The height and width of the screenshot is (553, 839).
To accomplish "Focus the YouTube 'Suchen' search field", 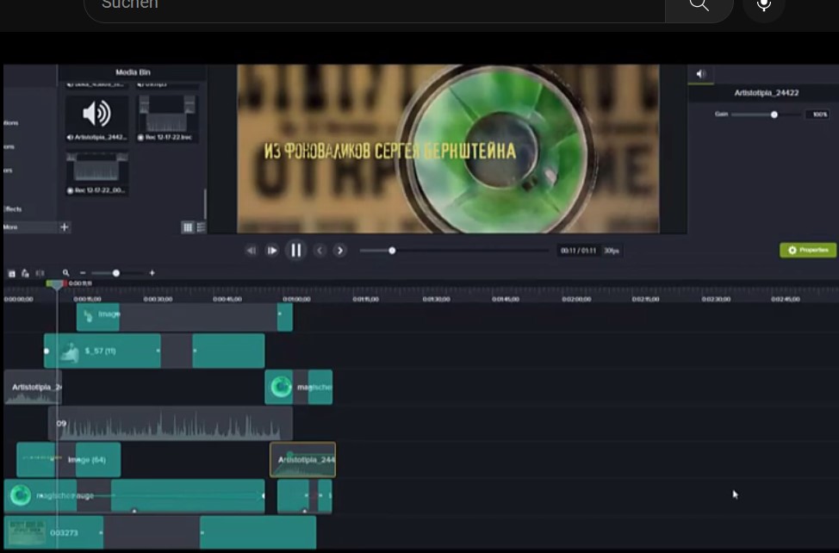I will coord(375,6).
